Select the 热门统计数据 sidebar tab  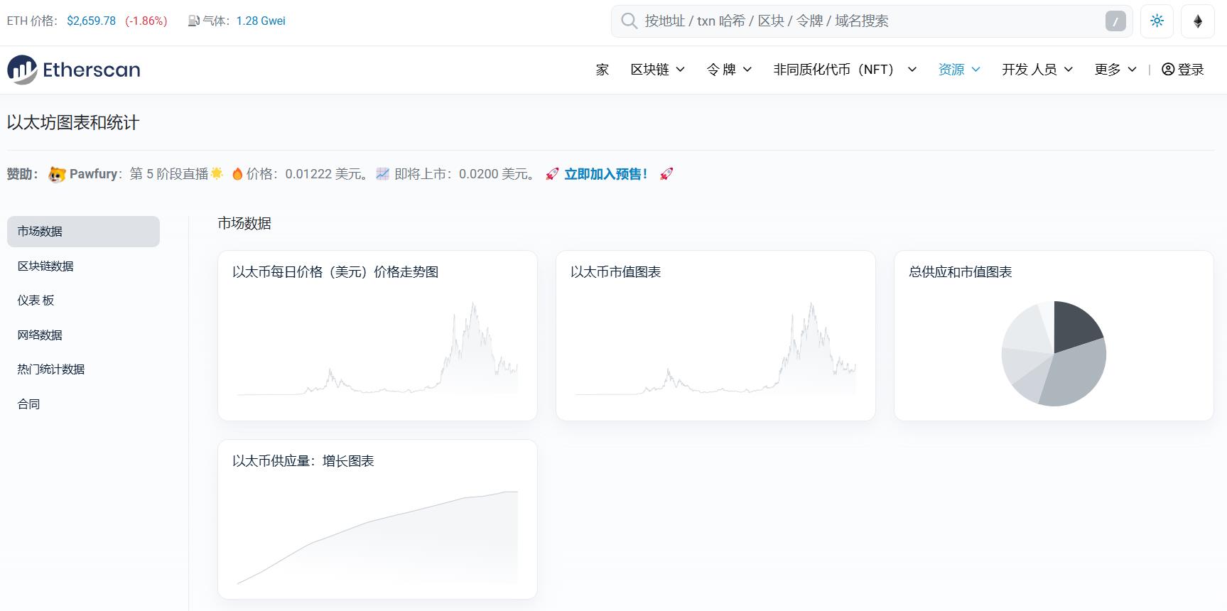(x=83, y=369)
